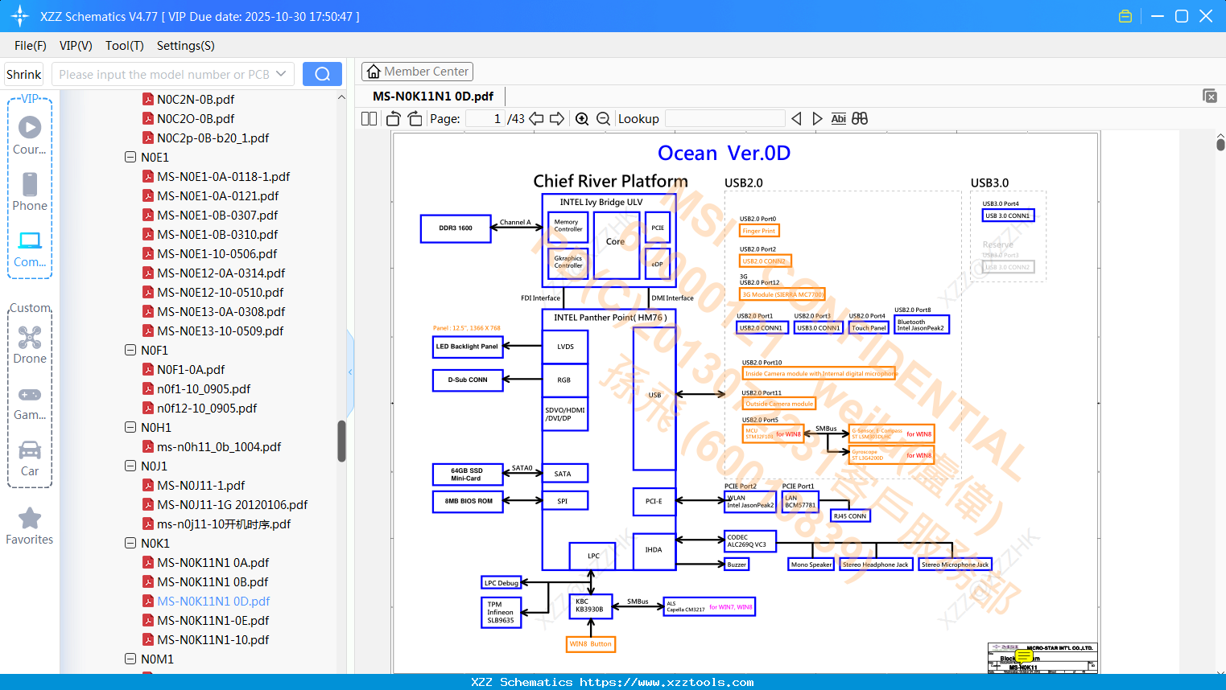Open MS-N0K11N1-0E.pdf

[x=213, y=621]
